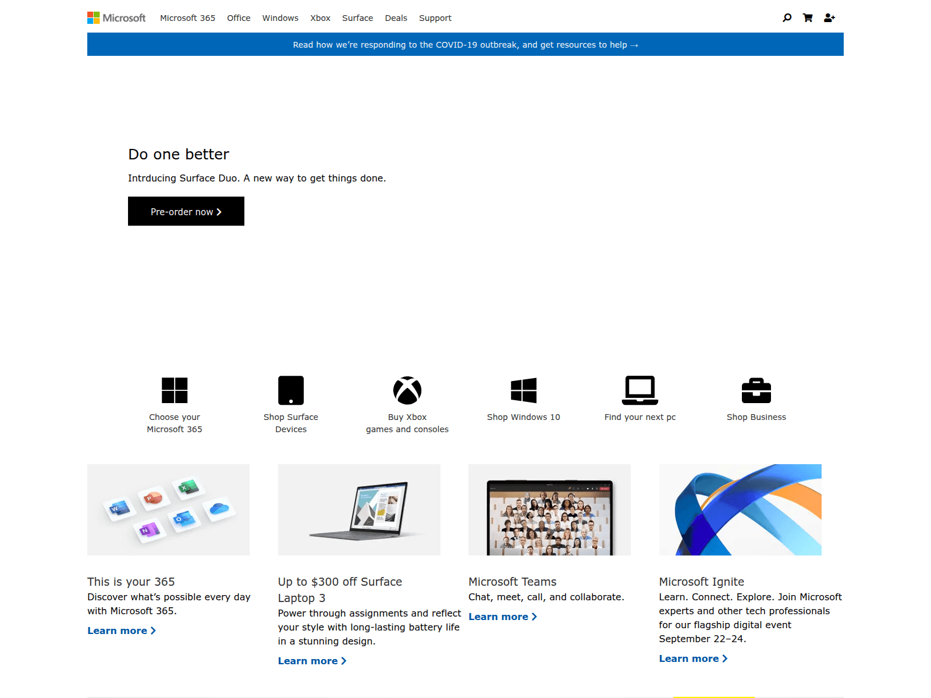
Task: Click the Microsoft logo
Action: [x=116, y=18]
